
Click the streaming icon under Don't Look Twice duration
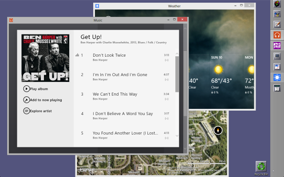coord(167,60)
